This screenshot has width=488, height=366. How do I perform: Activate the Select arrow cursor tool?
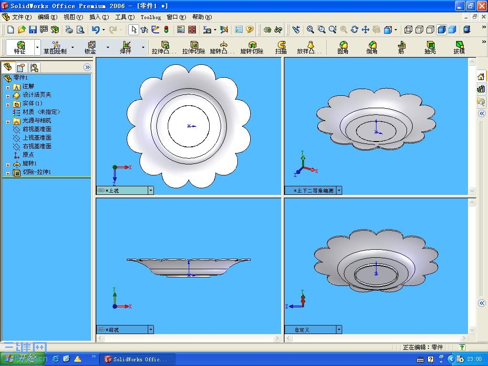(133, 30)
